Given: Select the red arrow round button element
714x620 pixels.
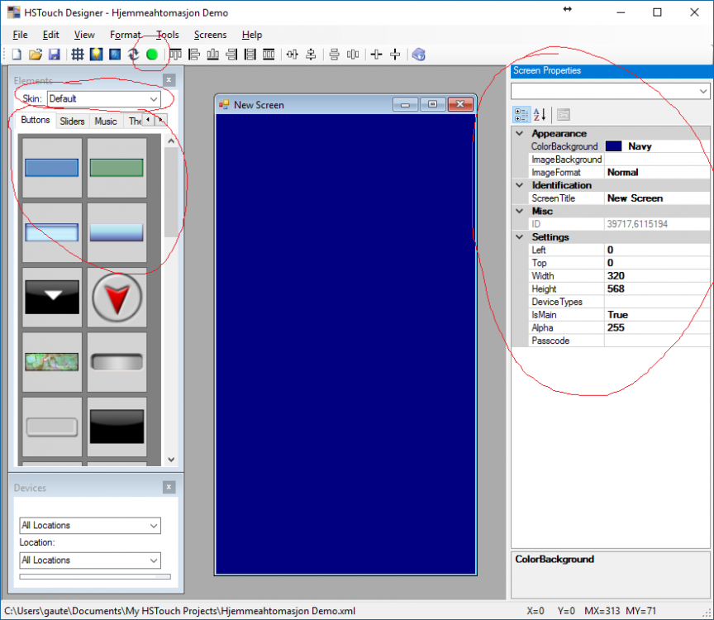Looking at the screenshot, I should click(x=117, y=296).
